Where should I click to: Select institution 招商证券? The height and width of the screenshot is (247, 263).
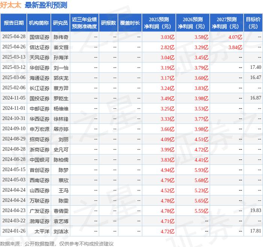[39, 139]
